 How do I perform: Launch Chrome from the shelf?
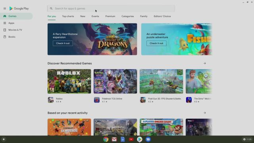(x=106, y=139)
